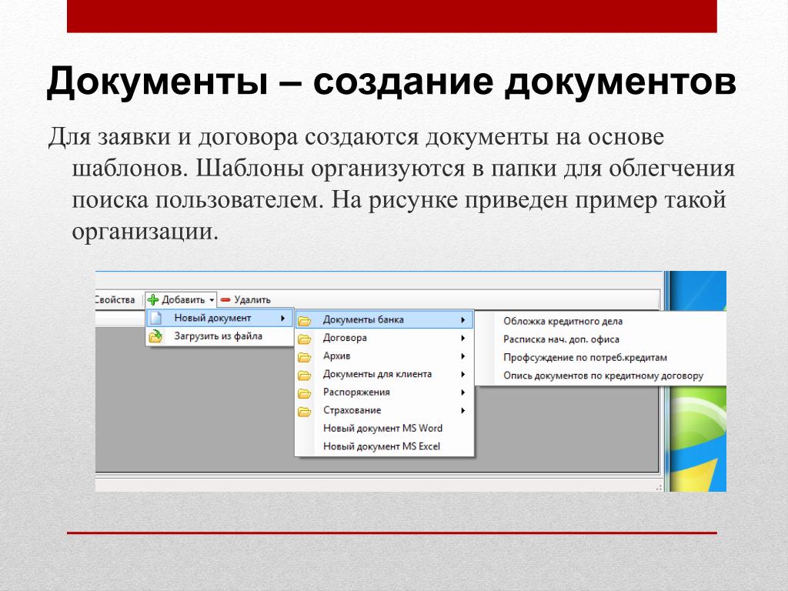Click the Документы банка folder icon
The height and width of the screenshot is (591, 788).
304,321
